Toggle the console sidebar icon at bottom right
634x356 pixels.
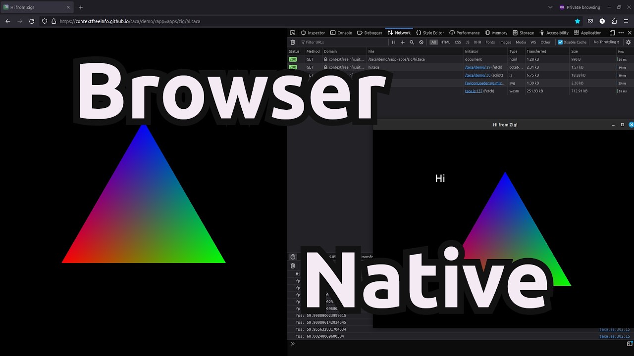(x=630, y=344)
